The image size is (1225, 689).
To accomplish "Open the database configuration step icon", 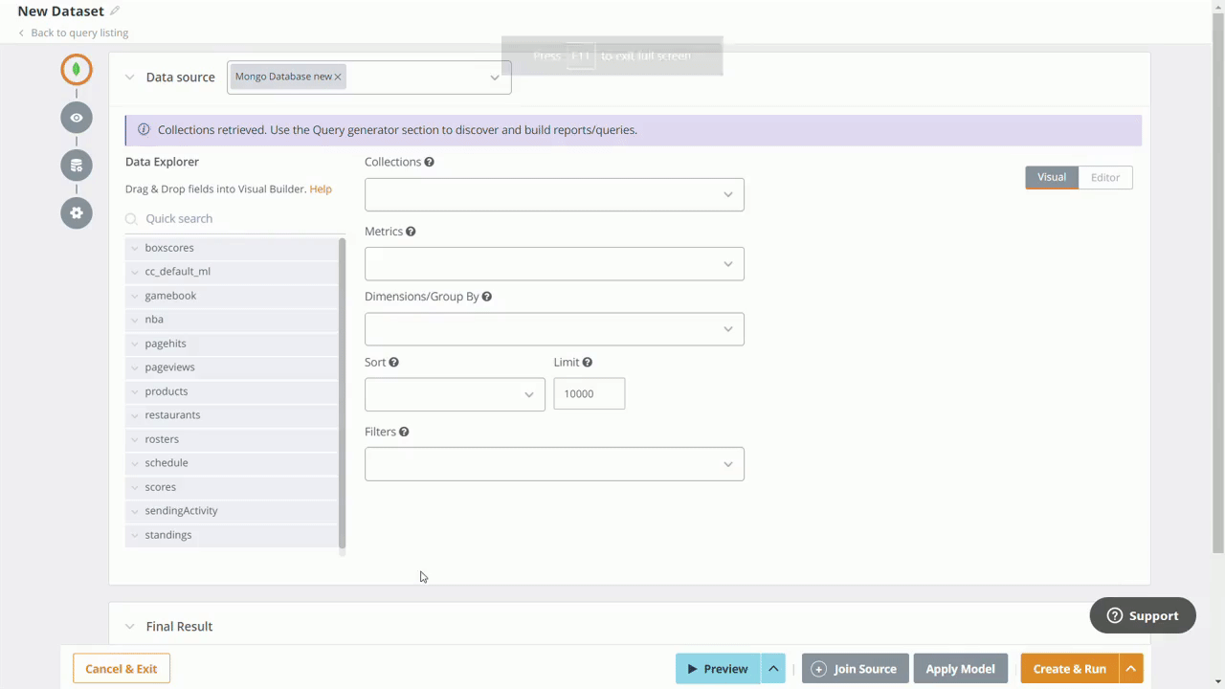I will click(x=76, y=165).
